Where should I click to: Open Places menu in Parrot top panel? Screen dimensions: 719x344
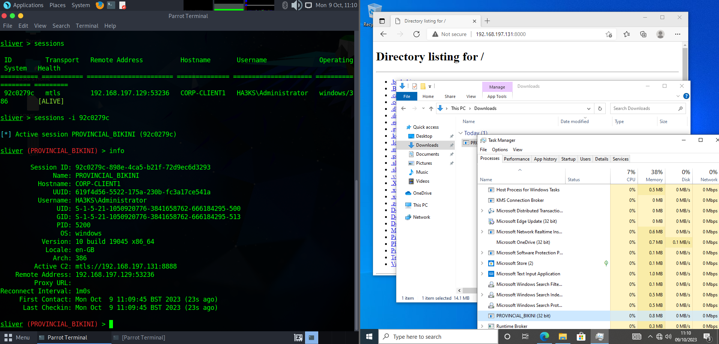(57, 5)
